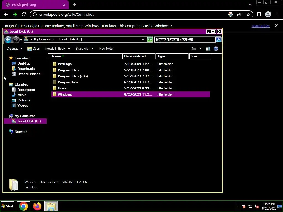Create a New folder
The height and width of the screenshot is (212, 283).
[x=106, y=49]
